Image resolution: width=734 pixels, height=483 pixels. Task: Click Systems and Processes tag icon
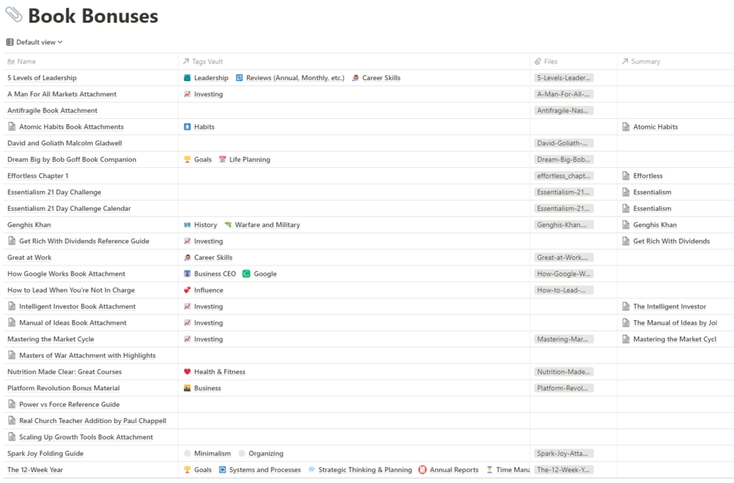pyautogui.click(x=222, y=470)
